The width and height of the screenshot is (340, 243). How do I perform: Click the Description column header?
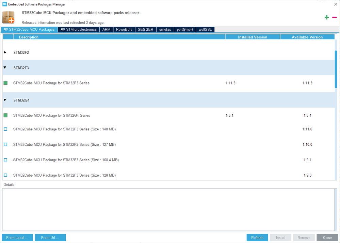click(x=119, y=37)
